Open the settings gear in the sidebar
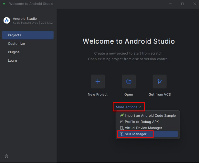The height and width of the screenshot is (163, 199). click(7, 156)
